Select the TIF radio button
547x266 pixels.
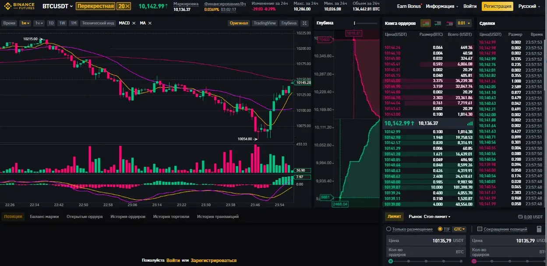pos(440,229)
